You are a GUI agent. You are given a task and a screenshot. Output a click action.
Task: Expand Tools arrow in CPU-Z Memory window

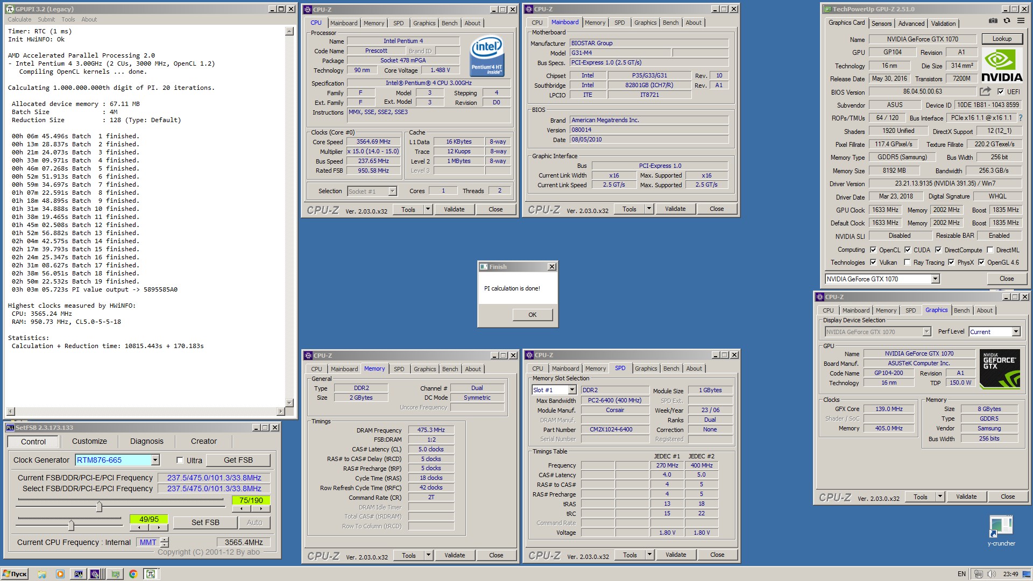(429, 555)
